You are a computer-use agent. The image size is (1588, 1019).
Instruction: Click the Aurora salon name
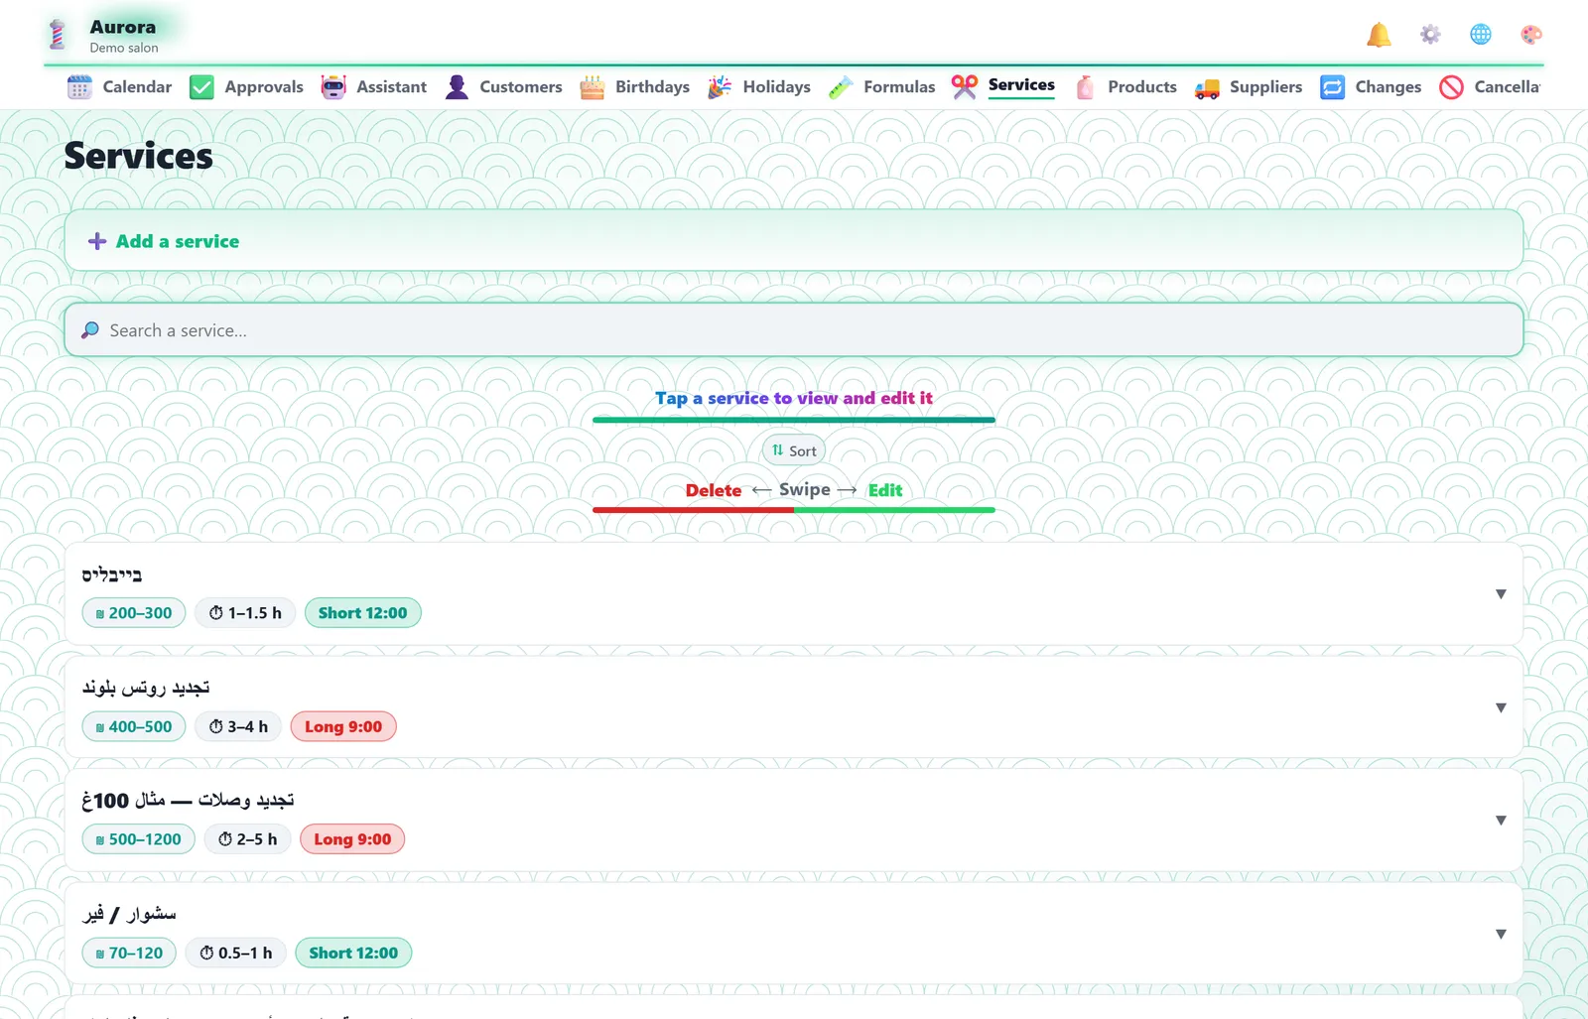[123, 27]
